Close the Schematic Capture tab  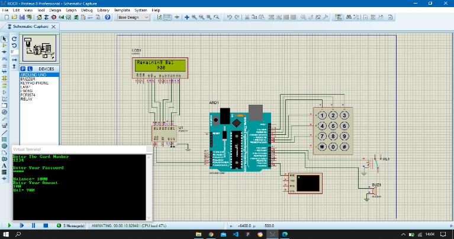coord(53,27)
